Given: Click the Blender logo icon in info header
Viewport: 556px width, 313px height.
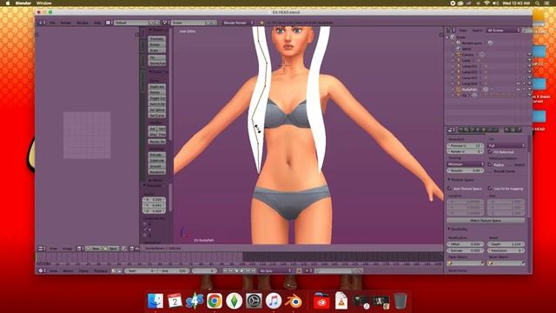Looking at the screenshot, I should (261, 23).
